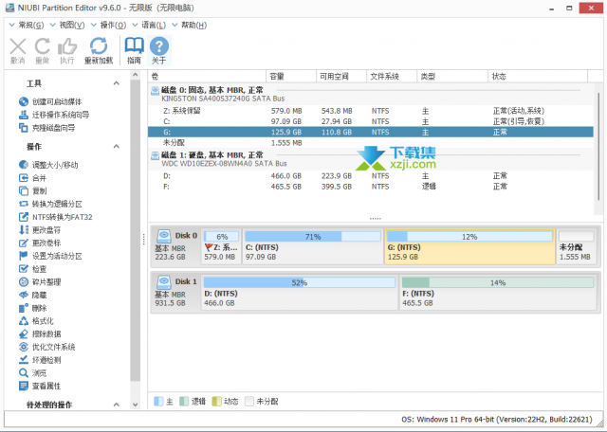Click the Apply (执行) thumbs-up icon
Viewport: 607px width, 432px height.
pyautogui.click(x=67, y=50)
